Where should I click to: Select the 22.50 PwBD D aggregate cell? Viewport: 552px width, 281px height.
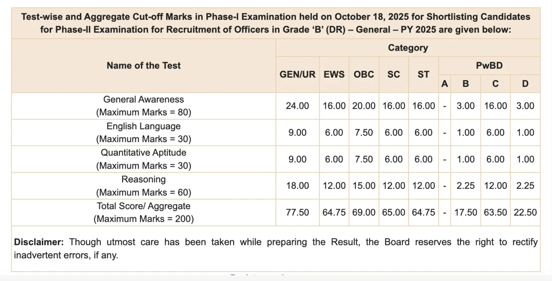click(x=525, y=212)
